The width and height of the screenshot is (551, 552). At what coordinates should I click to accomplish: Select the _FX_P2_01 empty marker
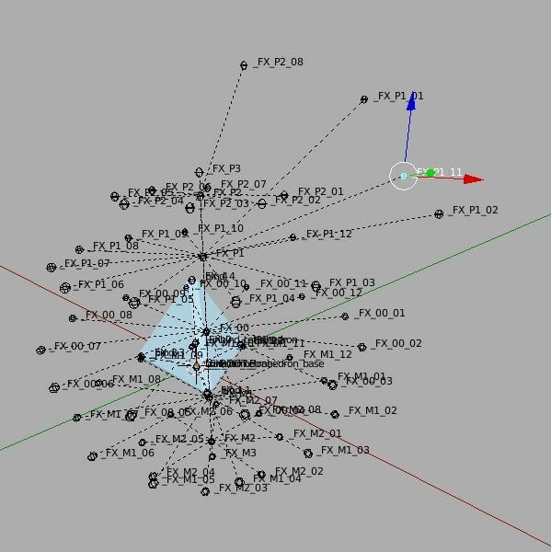point(284,195)
